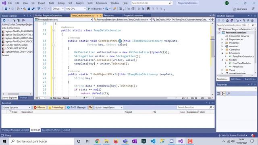The image size is (258, 145).
Task: Click the editor horizontal scrollbar thumb
Action: [x=131, y=98]
